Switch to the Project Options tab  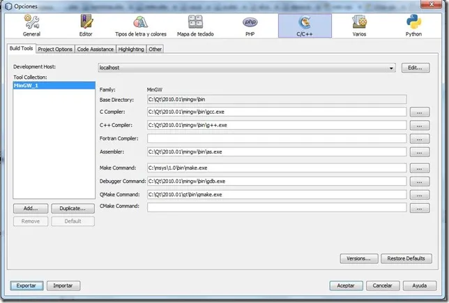pos(55,50)
